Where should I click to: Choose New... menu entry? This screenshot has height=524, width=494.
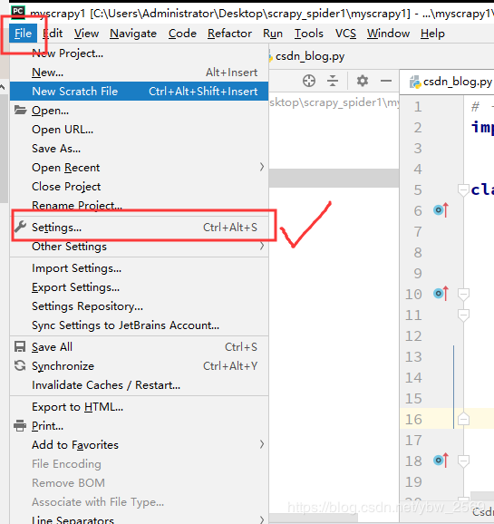tap(139, 72)
